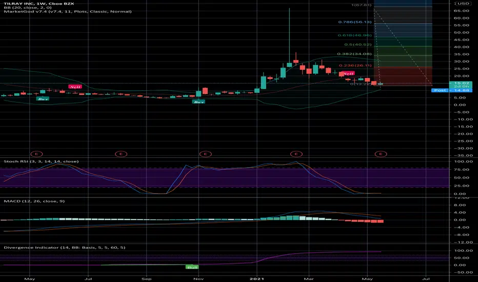Click the earnings E marker above Nov
The width and height of the screenshot is (478, 282).
[206, 154]
